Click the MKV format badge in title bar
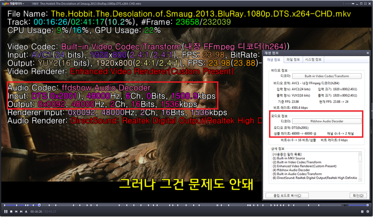This screenshot has width=373, height=217. tap(35, 4)
